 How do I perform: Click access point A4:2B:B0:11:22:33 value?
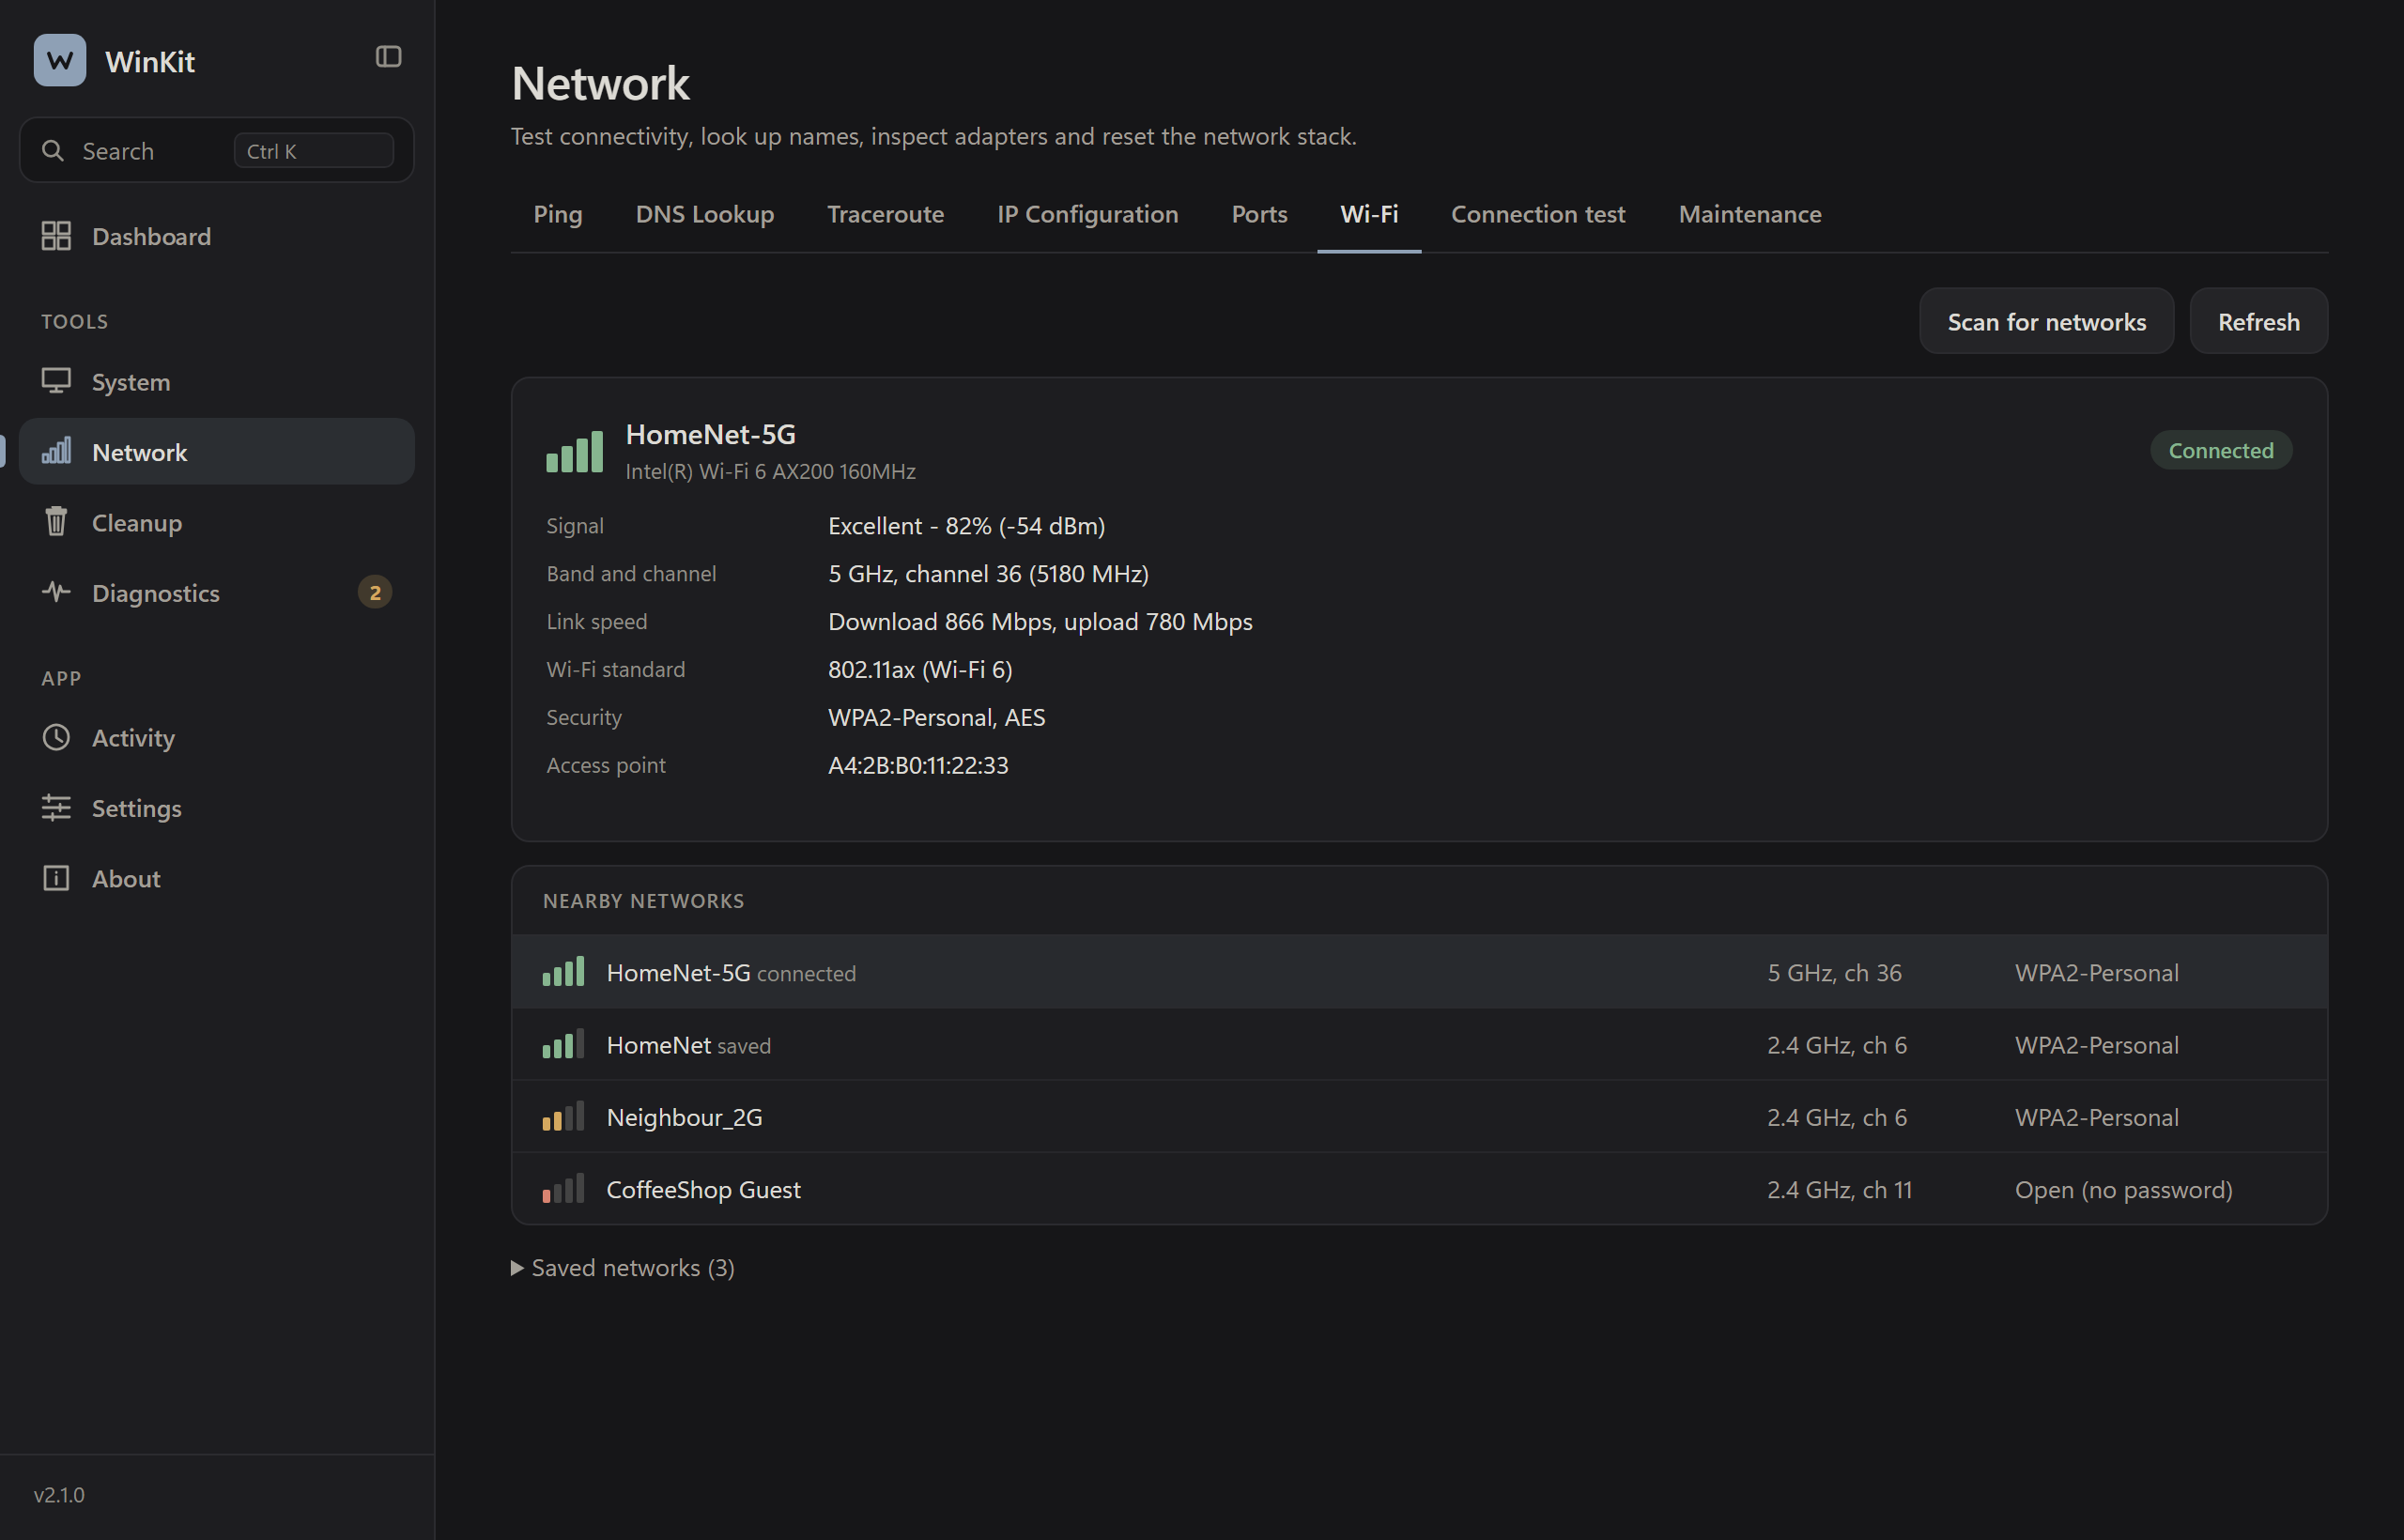click(918, 765)
